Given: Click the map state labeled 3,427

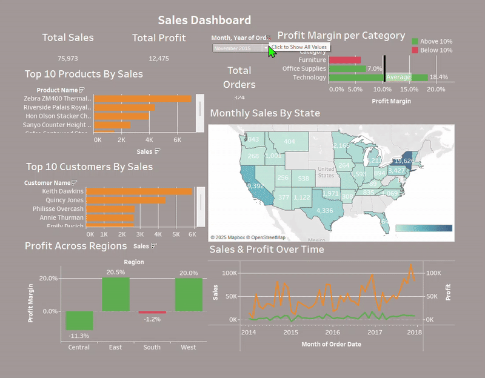Looking at the screenshot, I should point(396,171).
